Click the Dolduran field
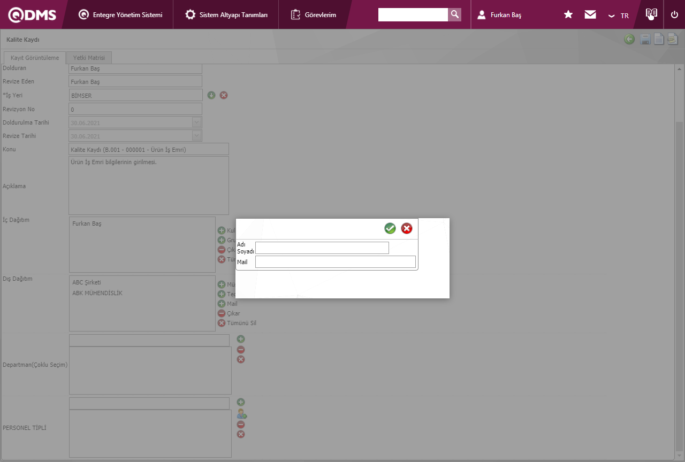Viewport: 685px width, 462px height. pyautogui.click(x=135, y=68)
